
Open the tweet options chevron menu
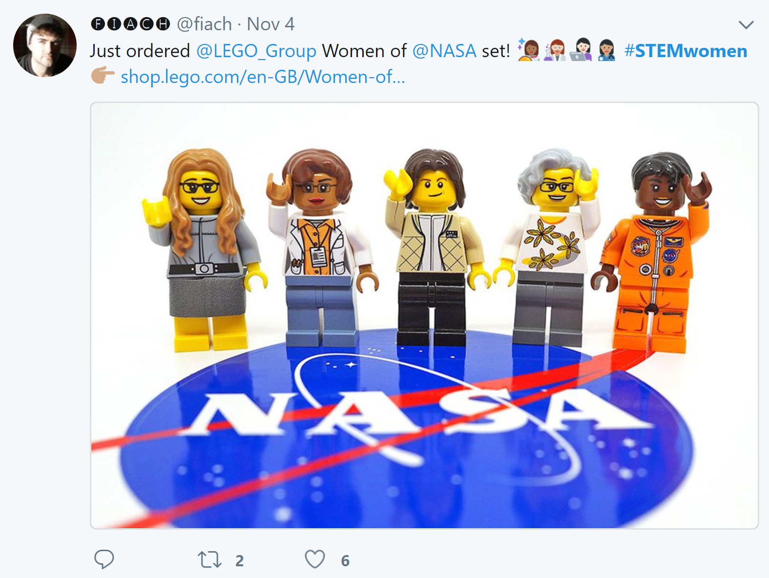[x=746, y=24]
